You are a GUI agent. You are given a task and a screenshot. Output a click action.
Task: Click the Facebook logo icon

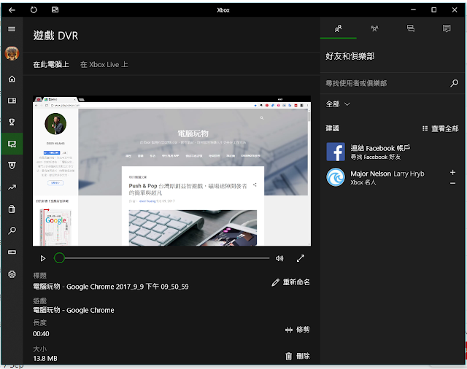click(x=336, y=152)
